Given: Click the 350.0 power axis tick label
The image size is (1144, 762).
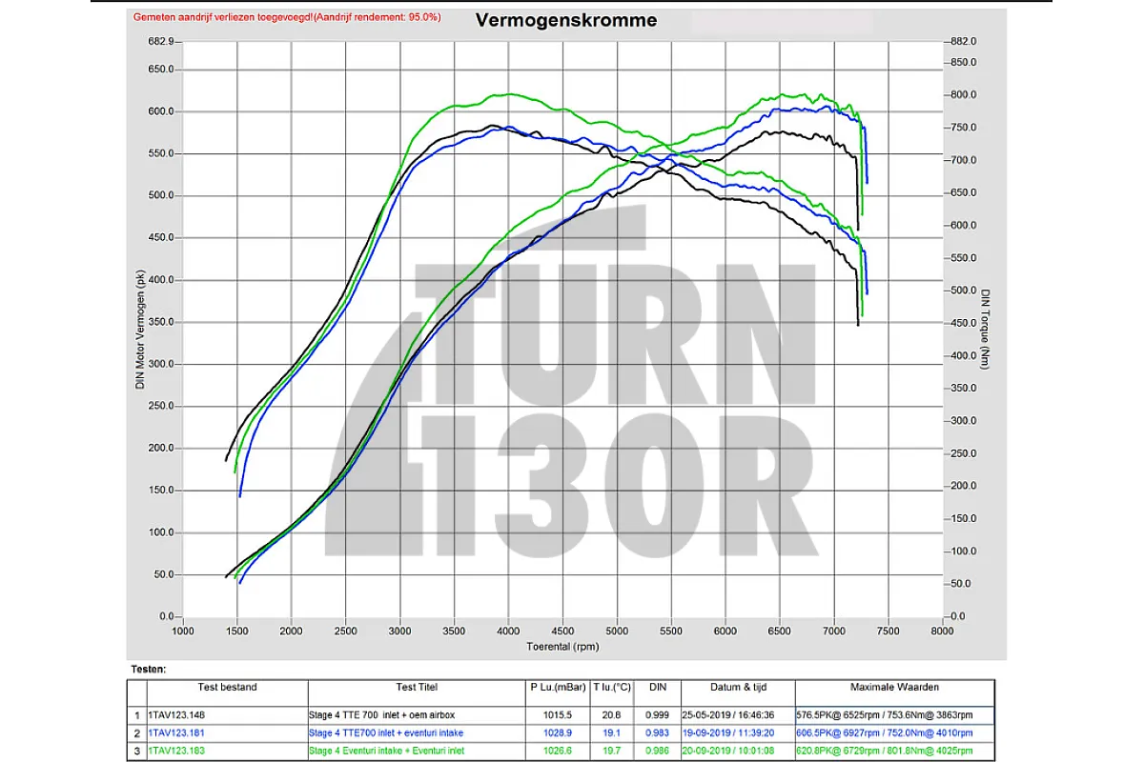Looking at the screenshot, I should tap(161, 322).
